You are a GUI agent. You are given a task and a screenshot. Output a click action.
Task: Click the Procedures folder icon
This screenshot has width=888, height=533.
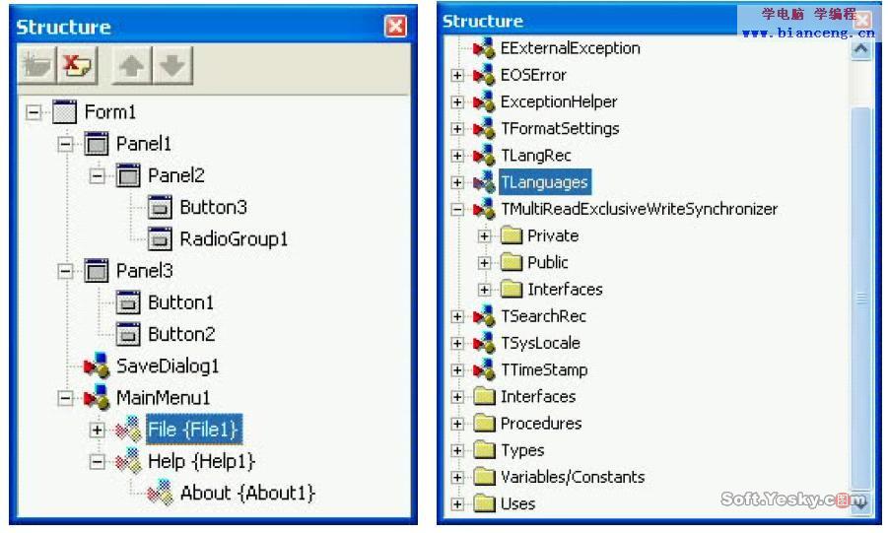coord(484,423)
